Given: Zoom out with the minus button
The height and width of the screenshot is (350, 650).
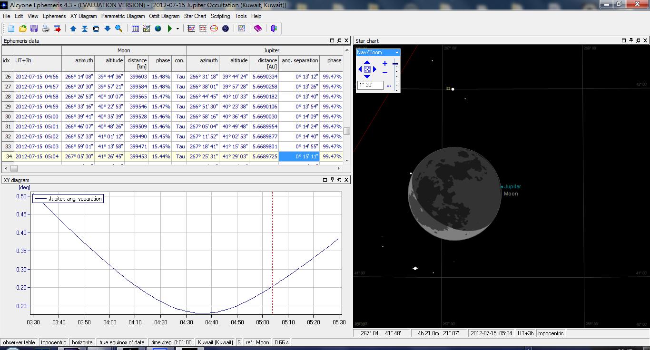Looking at the screenshot, I should click(x=384, y=73).
